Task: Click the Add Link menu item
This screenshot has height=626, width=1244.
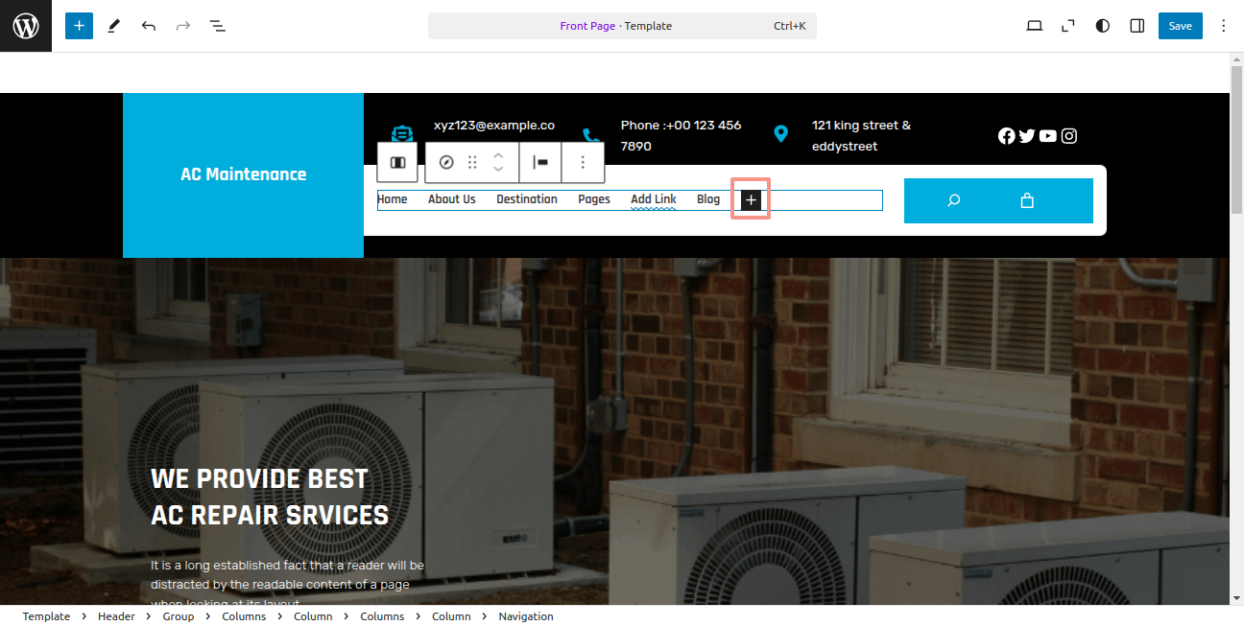Action: [654, 199]
